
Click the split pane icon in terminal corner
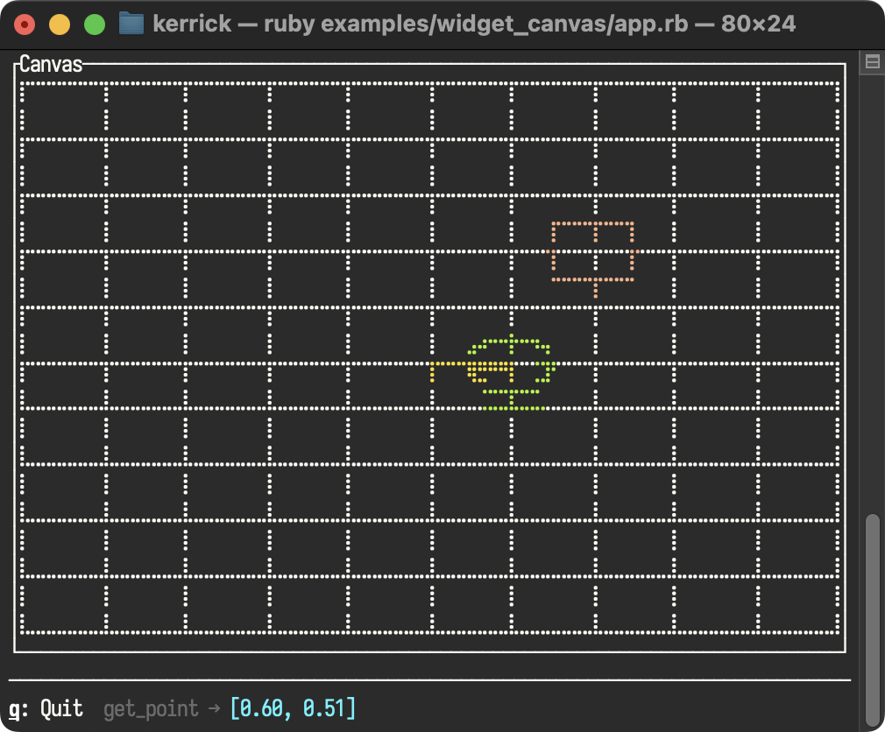872,62
